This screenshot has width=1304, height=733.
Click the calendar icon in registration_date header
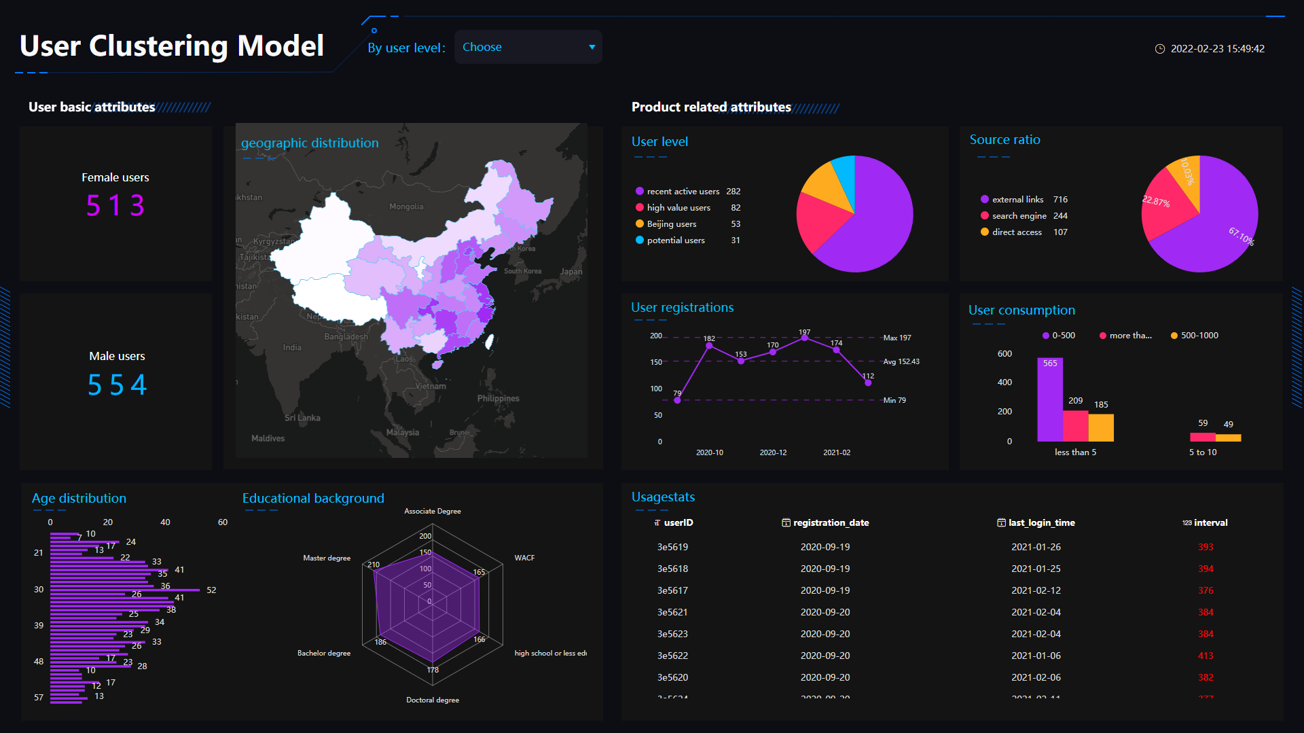(x=786, y=522)
